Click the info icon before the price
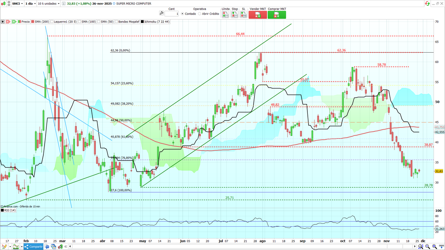The width and height of the screenshot is (445, 250). click(64, 3)
